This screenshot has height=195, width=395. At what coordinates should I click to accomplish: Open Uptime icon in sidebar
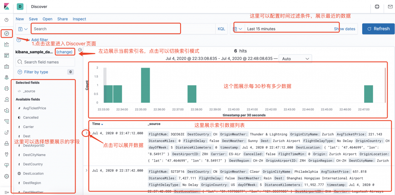coord(7,132)
